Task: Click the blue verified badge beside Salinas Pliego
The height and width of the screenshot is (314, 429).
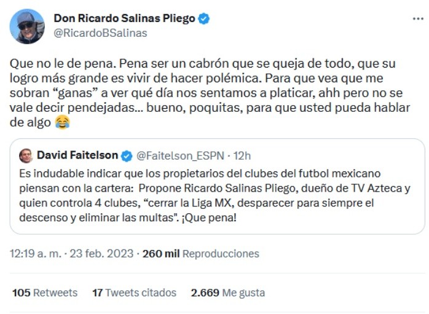Action: (x=203, y=19)
